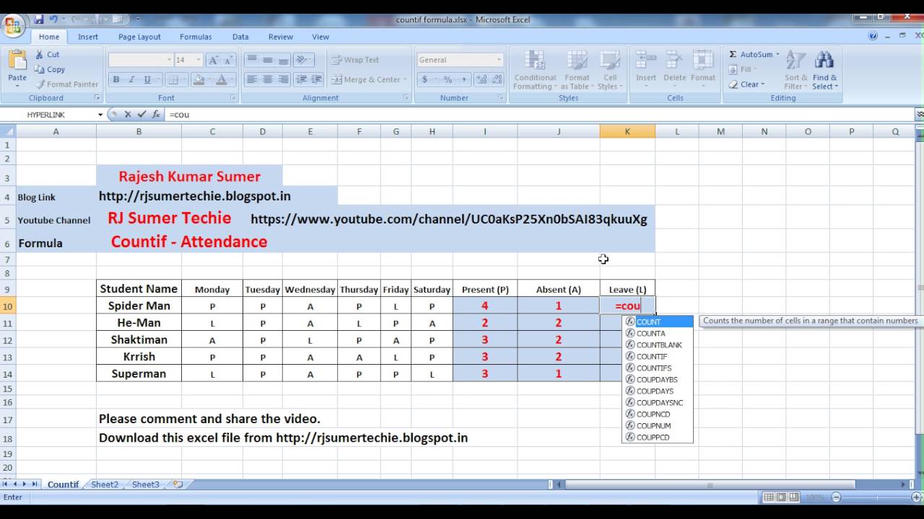The image size is (924, 519).
Task: Open the Clear menu
Action: [x=746, y=84]
